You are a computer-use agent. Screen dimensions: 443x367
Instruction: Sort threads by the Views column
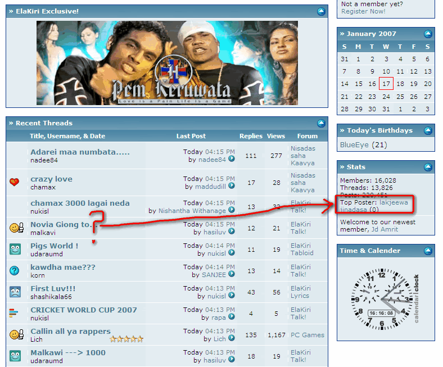coord(275,136)
